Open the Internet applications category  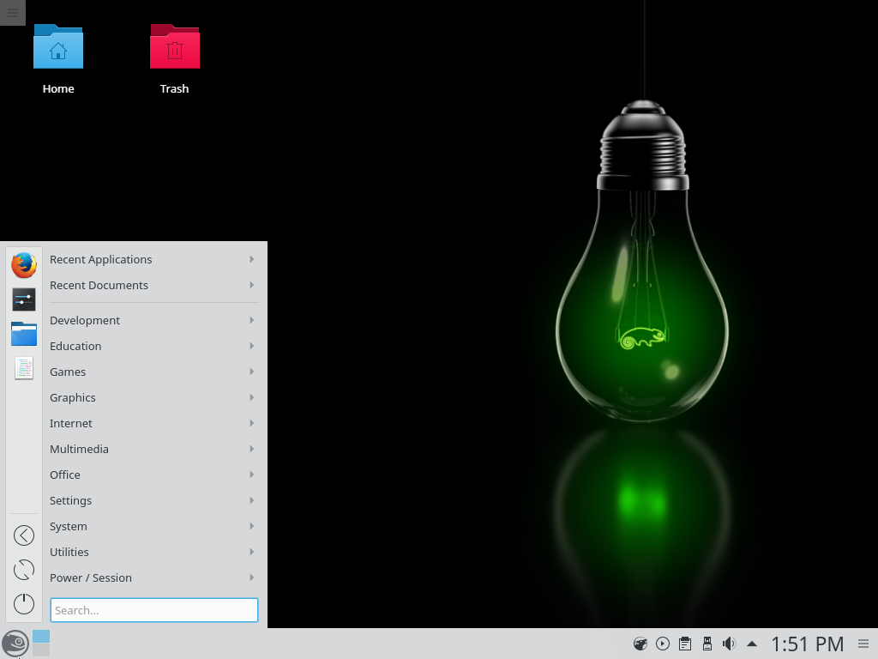coord(70,423)
